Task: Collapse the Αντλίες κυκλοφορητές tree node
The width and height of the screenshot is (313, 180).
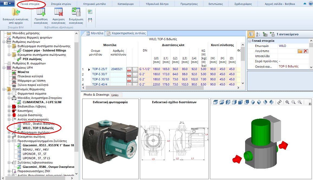Action: pos(9,119)
